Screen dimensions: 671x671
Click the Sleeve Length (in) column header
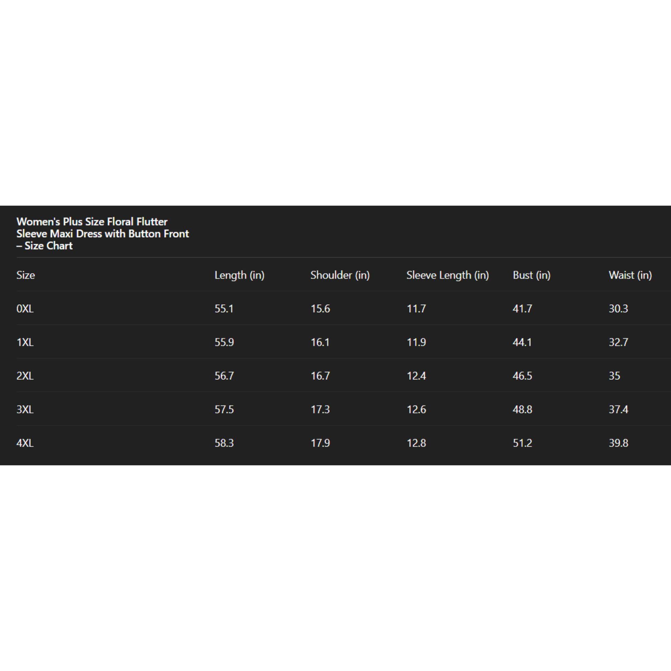tap(447, 275)
